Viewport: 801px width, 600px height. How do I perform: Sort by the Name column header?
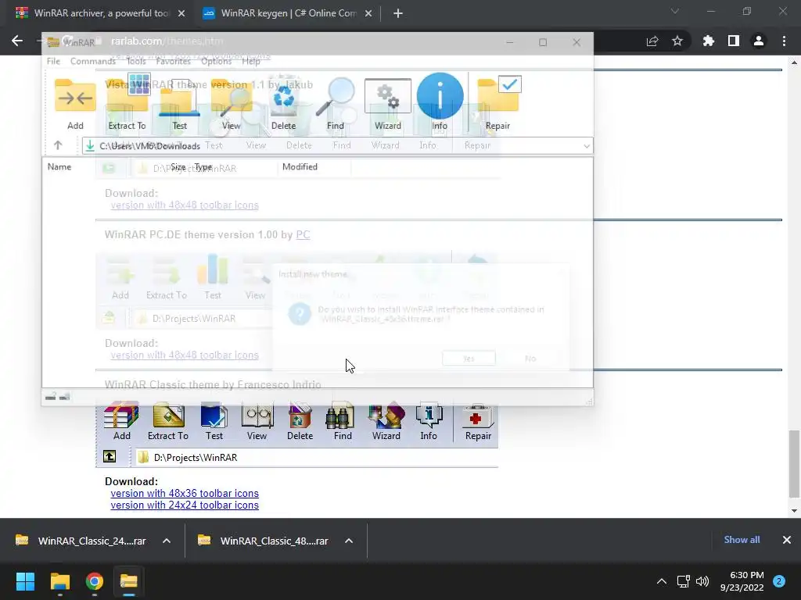pyautogui.click(x=59, y=167)
